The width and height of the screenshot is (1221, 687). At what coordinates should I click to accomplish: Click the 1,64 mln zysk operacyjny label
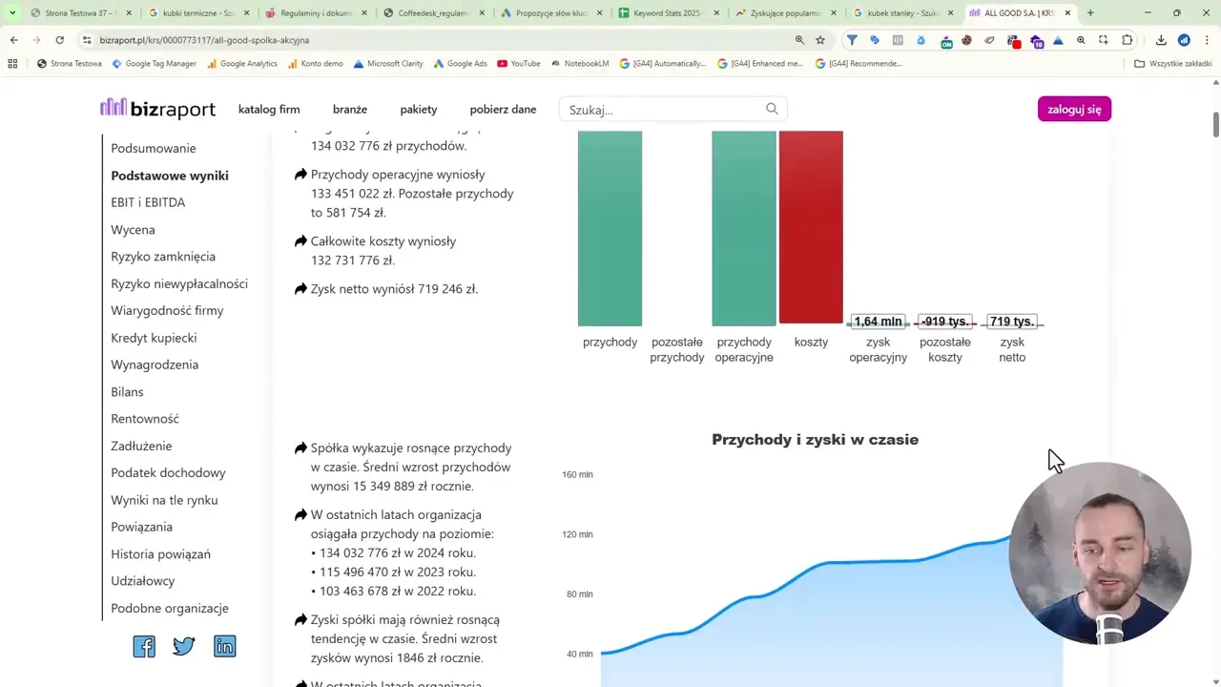click(x=878, y=322)
